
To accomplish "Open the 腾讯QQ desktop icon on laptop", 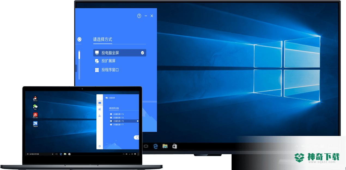I will 35,98.
